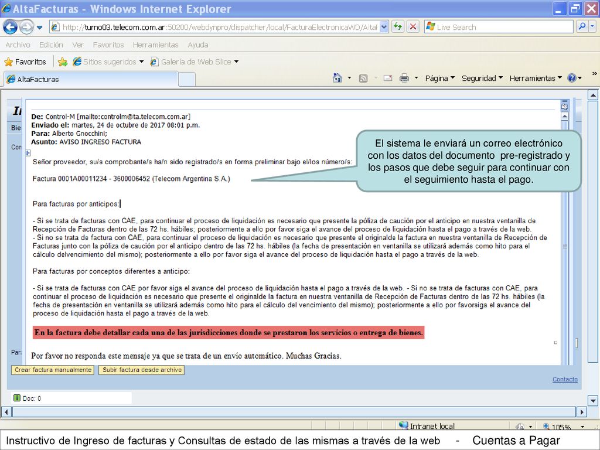Expand the Home icon dropdown arrow

click(x=349, y=78)
